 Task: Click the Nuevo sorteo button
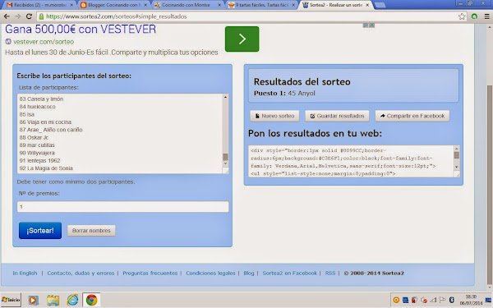click(274, 116)
